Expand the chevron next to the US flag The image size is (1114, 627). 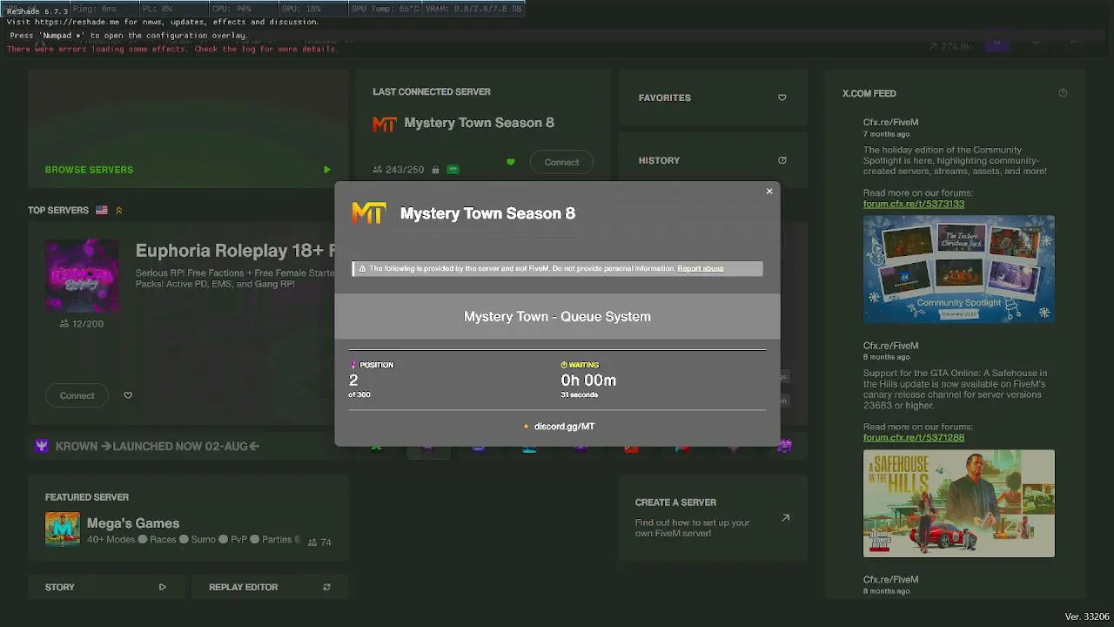(119, 210)
